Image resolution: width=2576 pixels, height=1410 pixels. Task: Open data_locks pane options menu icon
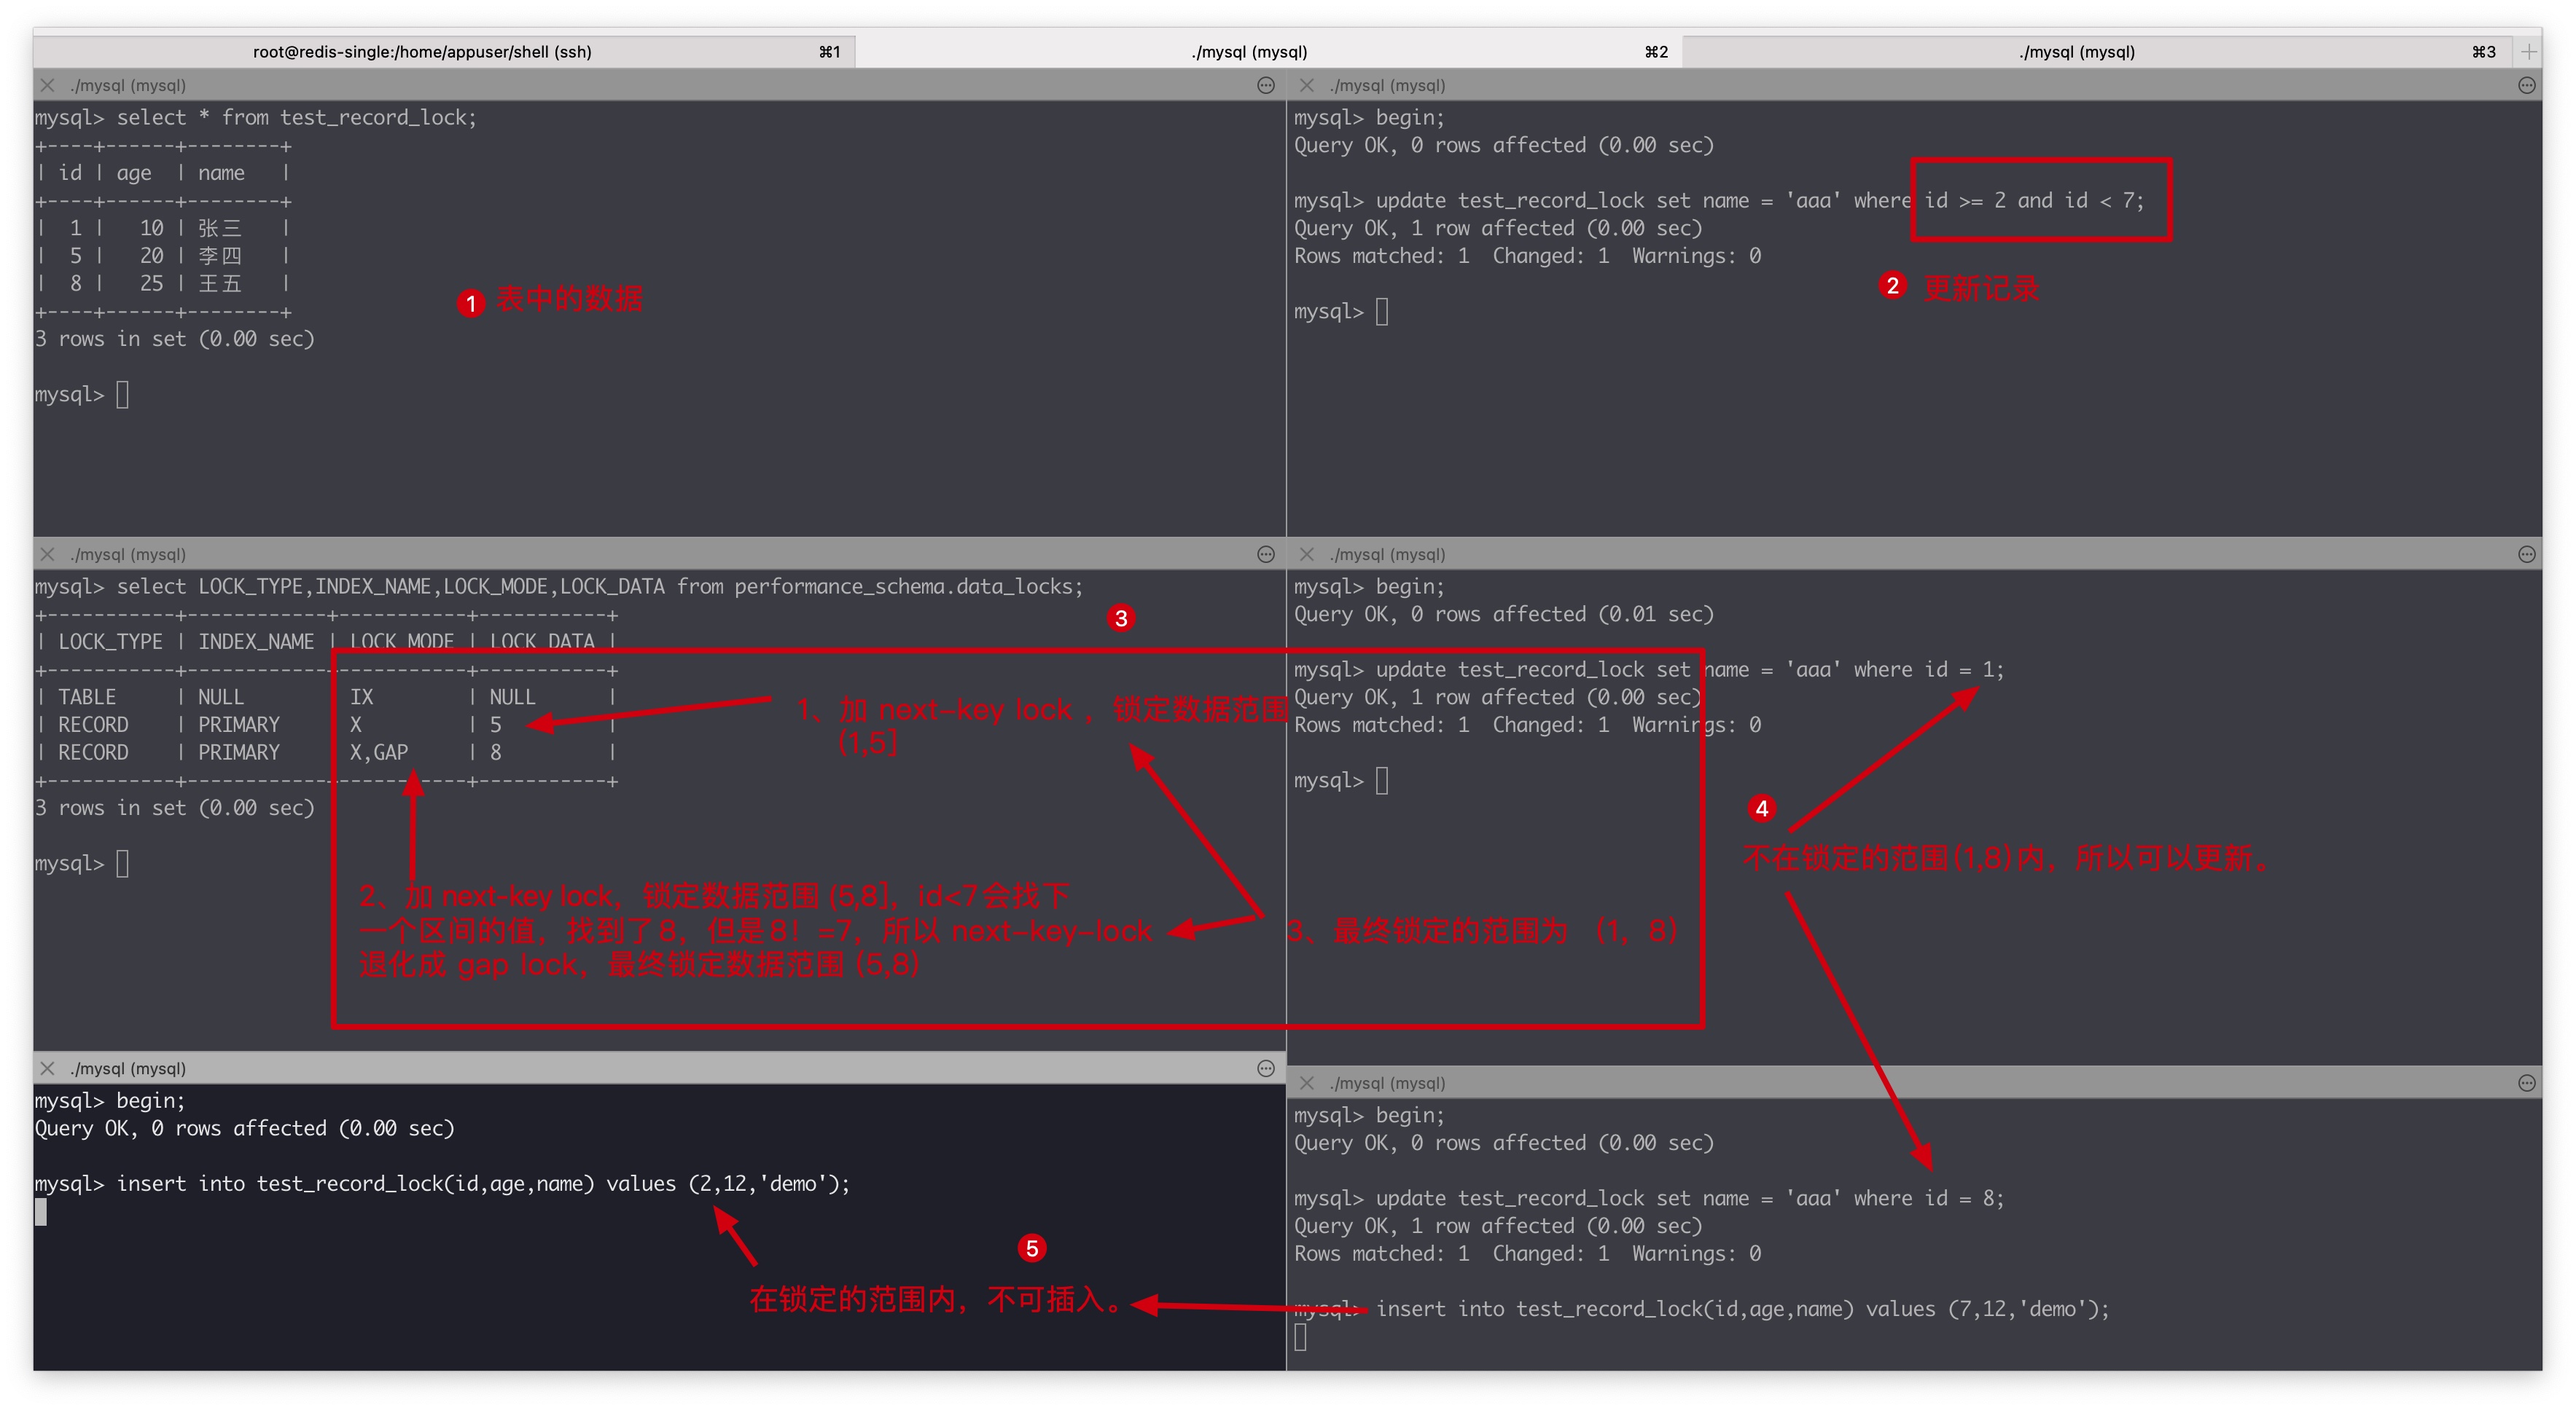(1265, 555)
